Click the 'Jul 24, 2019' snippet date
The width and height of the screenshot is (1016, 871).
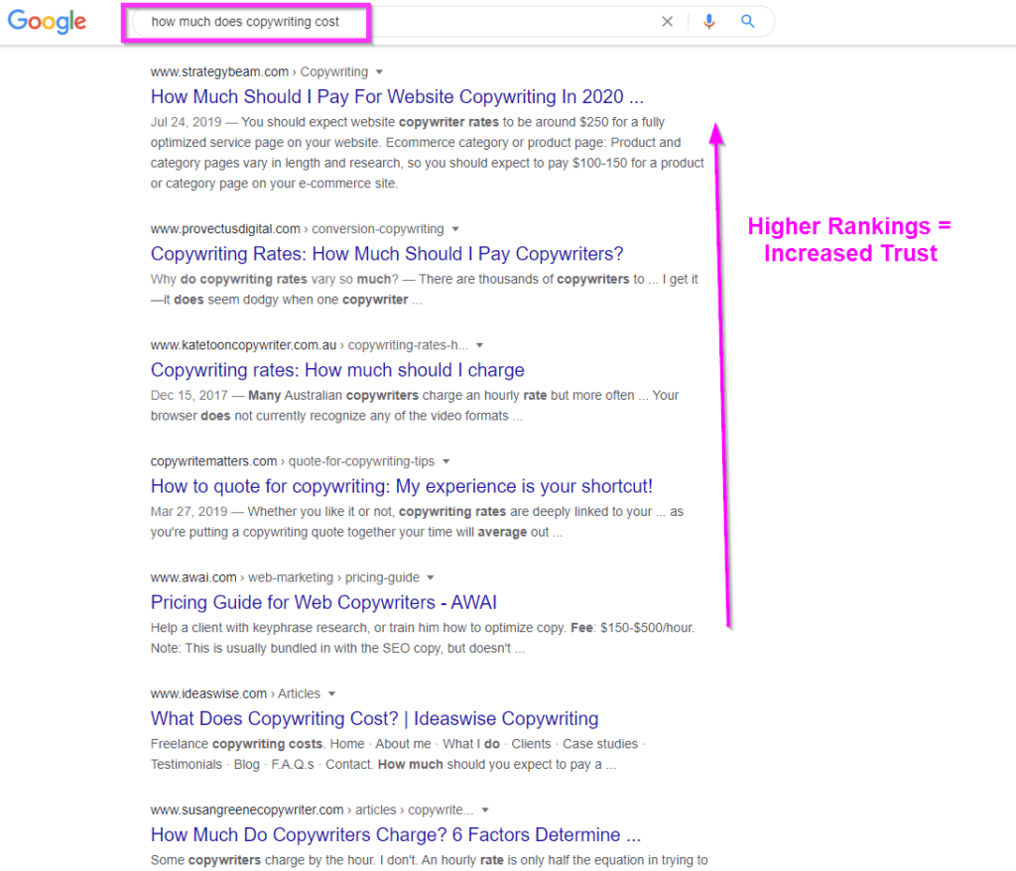186,122
